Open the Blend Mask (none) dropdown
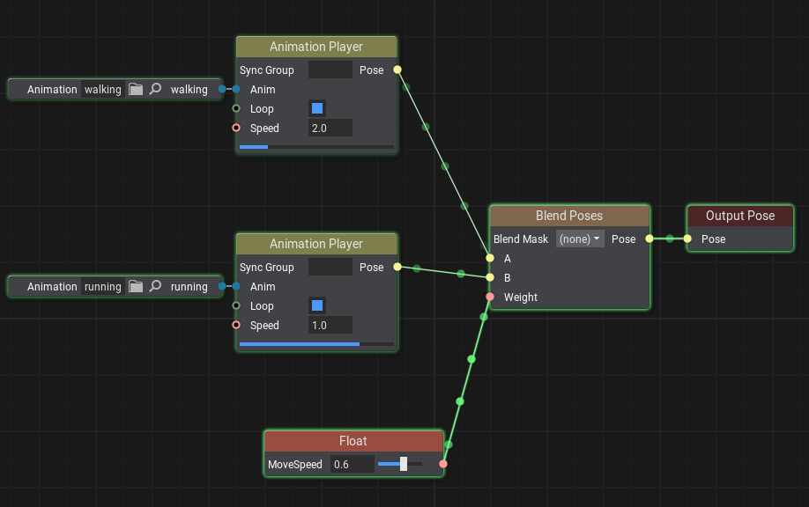The image size is (809, 507). point(580,239)
